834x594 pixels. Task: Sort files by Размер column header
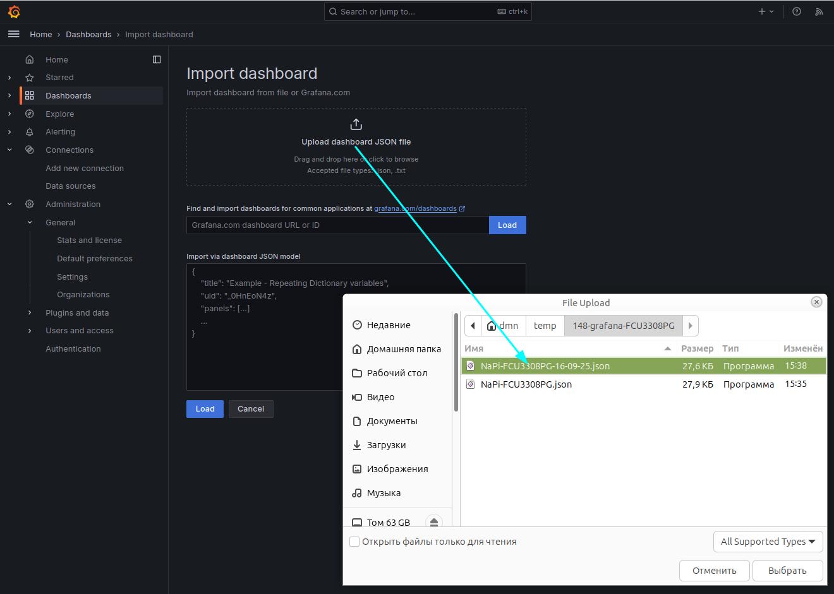point(697,348)
